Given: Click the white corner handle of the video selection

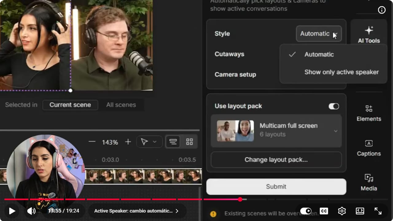Looking at the screenshot, I should tap(70, 90).
